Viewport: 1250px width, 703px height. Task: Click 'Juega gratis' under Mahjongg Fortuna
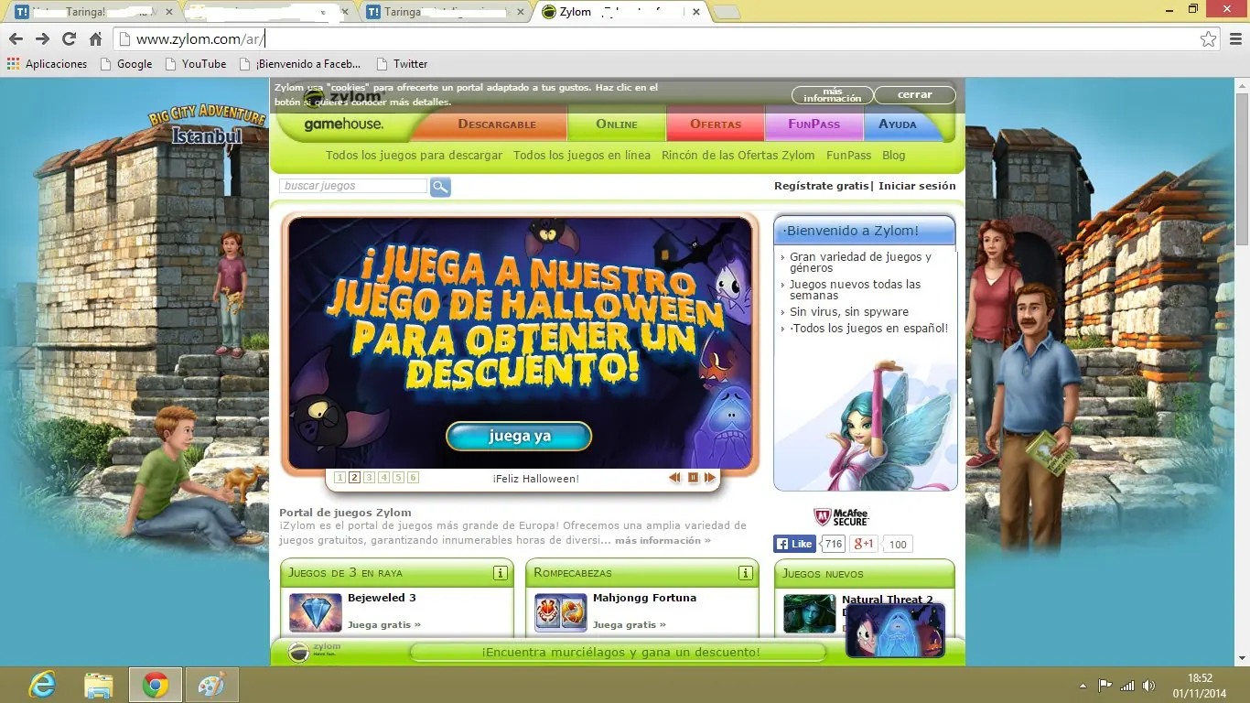tap(630, 624)
